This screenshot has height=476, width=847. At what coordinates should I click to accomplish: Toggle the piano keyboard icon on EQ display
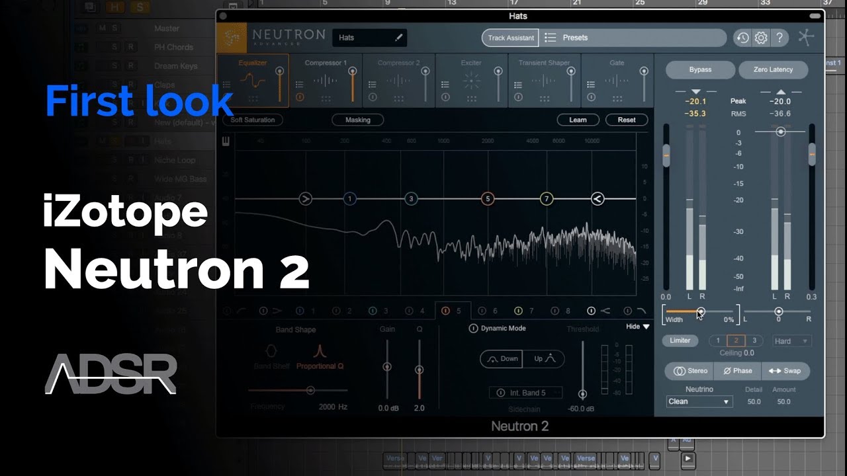click(x=226, y=141)
